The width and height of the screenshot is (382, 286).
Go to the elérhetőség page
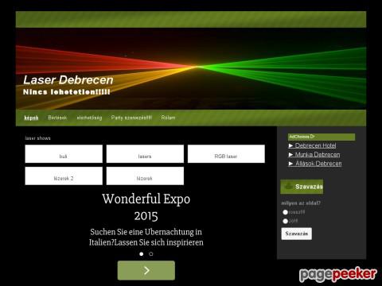pyautogui.click(x=89, y=118)
